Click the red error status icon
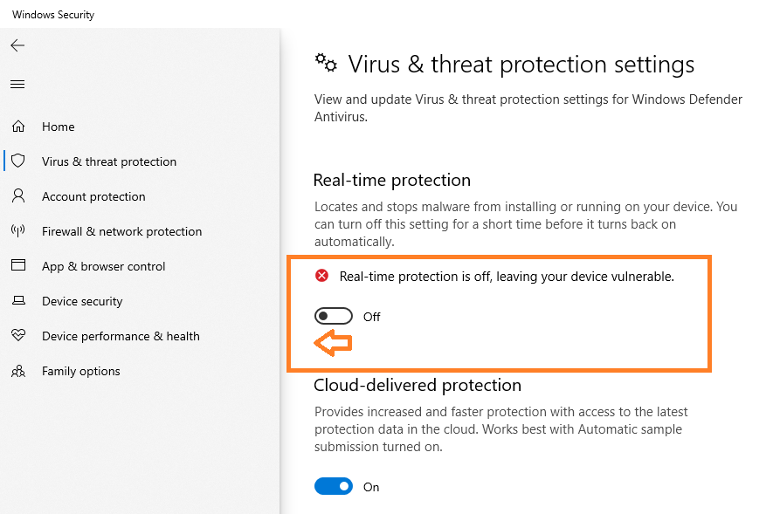 click(322, 275)
